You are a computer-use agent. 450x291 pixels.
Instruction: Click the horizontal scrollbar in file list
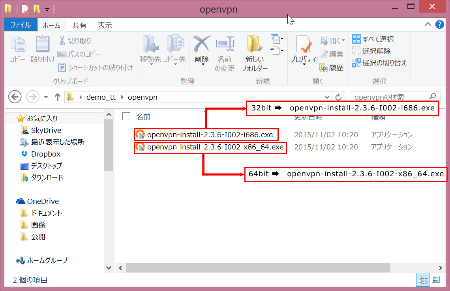tap(258, 268)
